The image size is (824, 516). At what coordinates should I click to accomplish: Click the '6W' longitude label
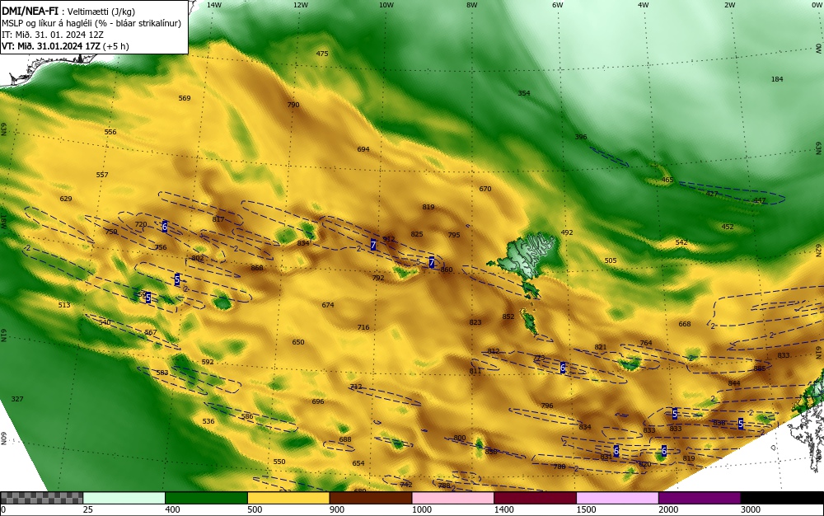[x=558, y=5]
